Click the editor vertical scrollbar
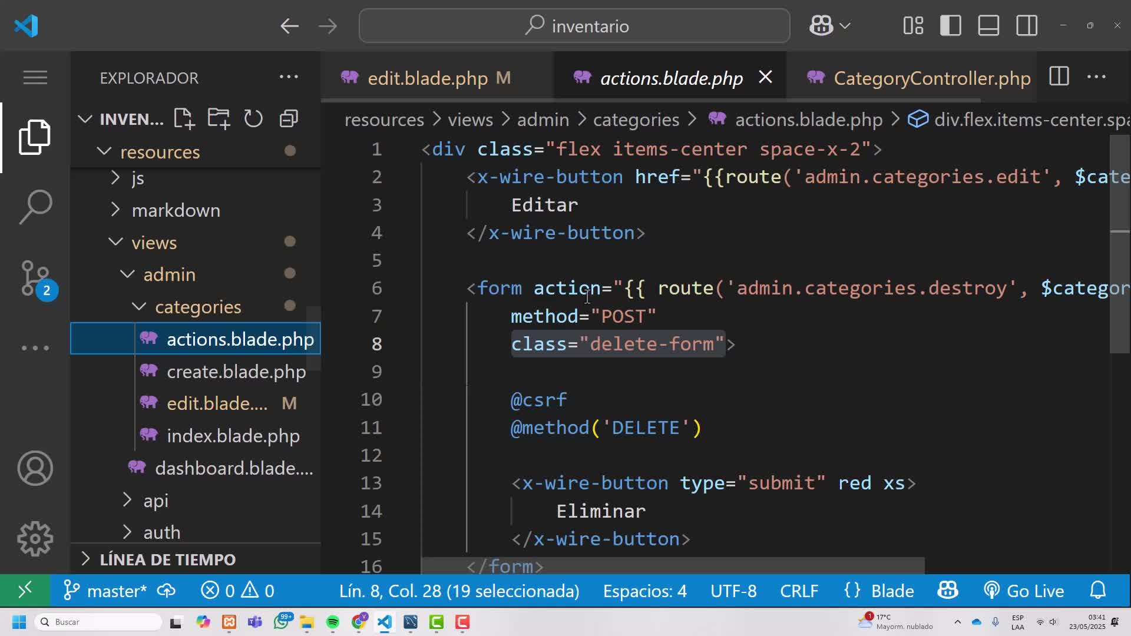The height and width of the screenshot is (636, 1131). (1120, 244)
